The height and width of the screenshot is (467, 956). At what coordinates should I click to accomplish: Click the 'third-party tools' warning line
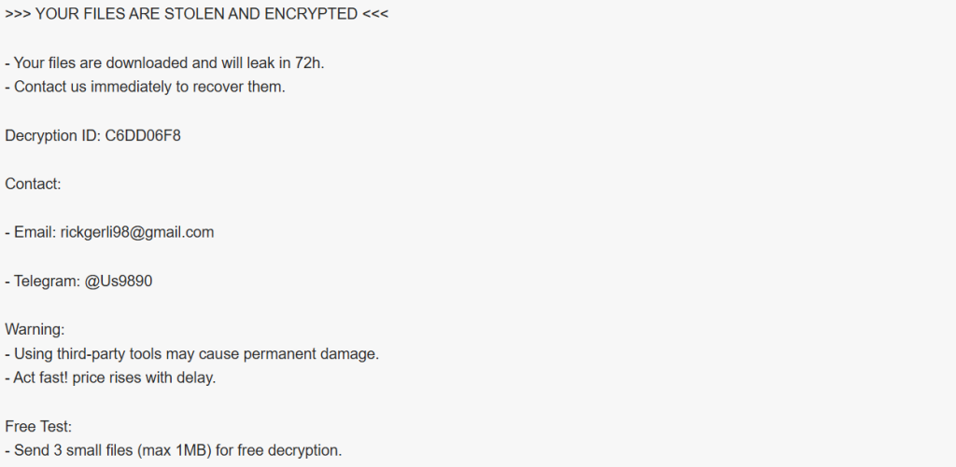tap(191, 354)
